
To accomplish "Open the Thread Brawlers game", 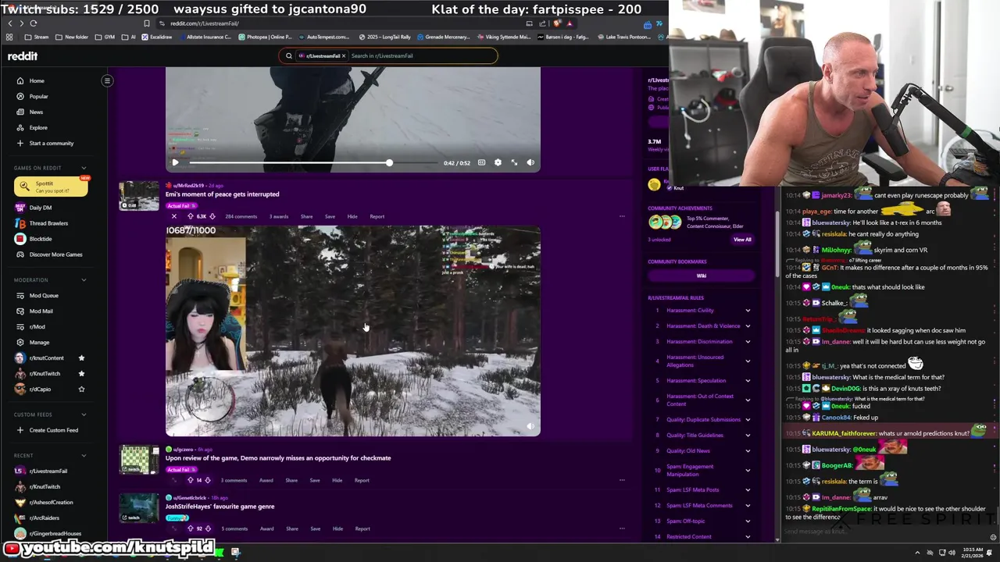I will pyautogui.click(x=48, y=223).
